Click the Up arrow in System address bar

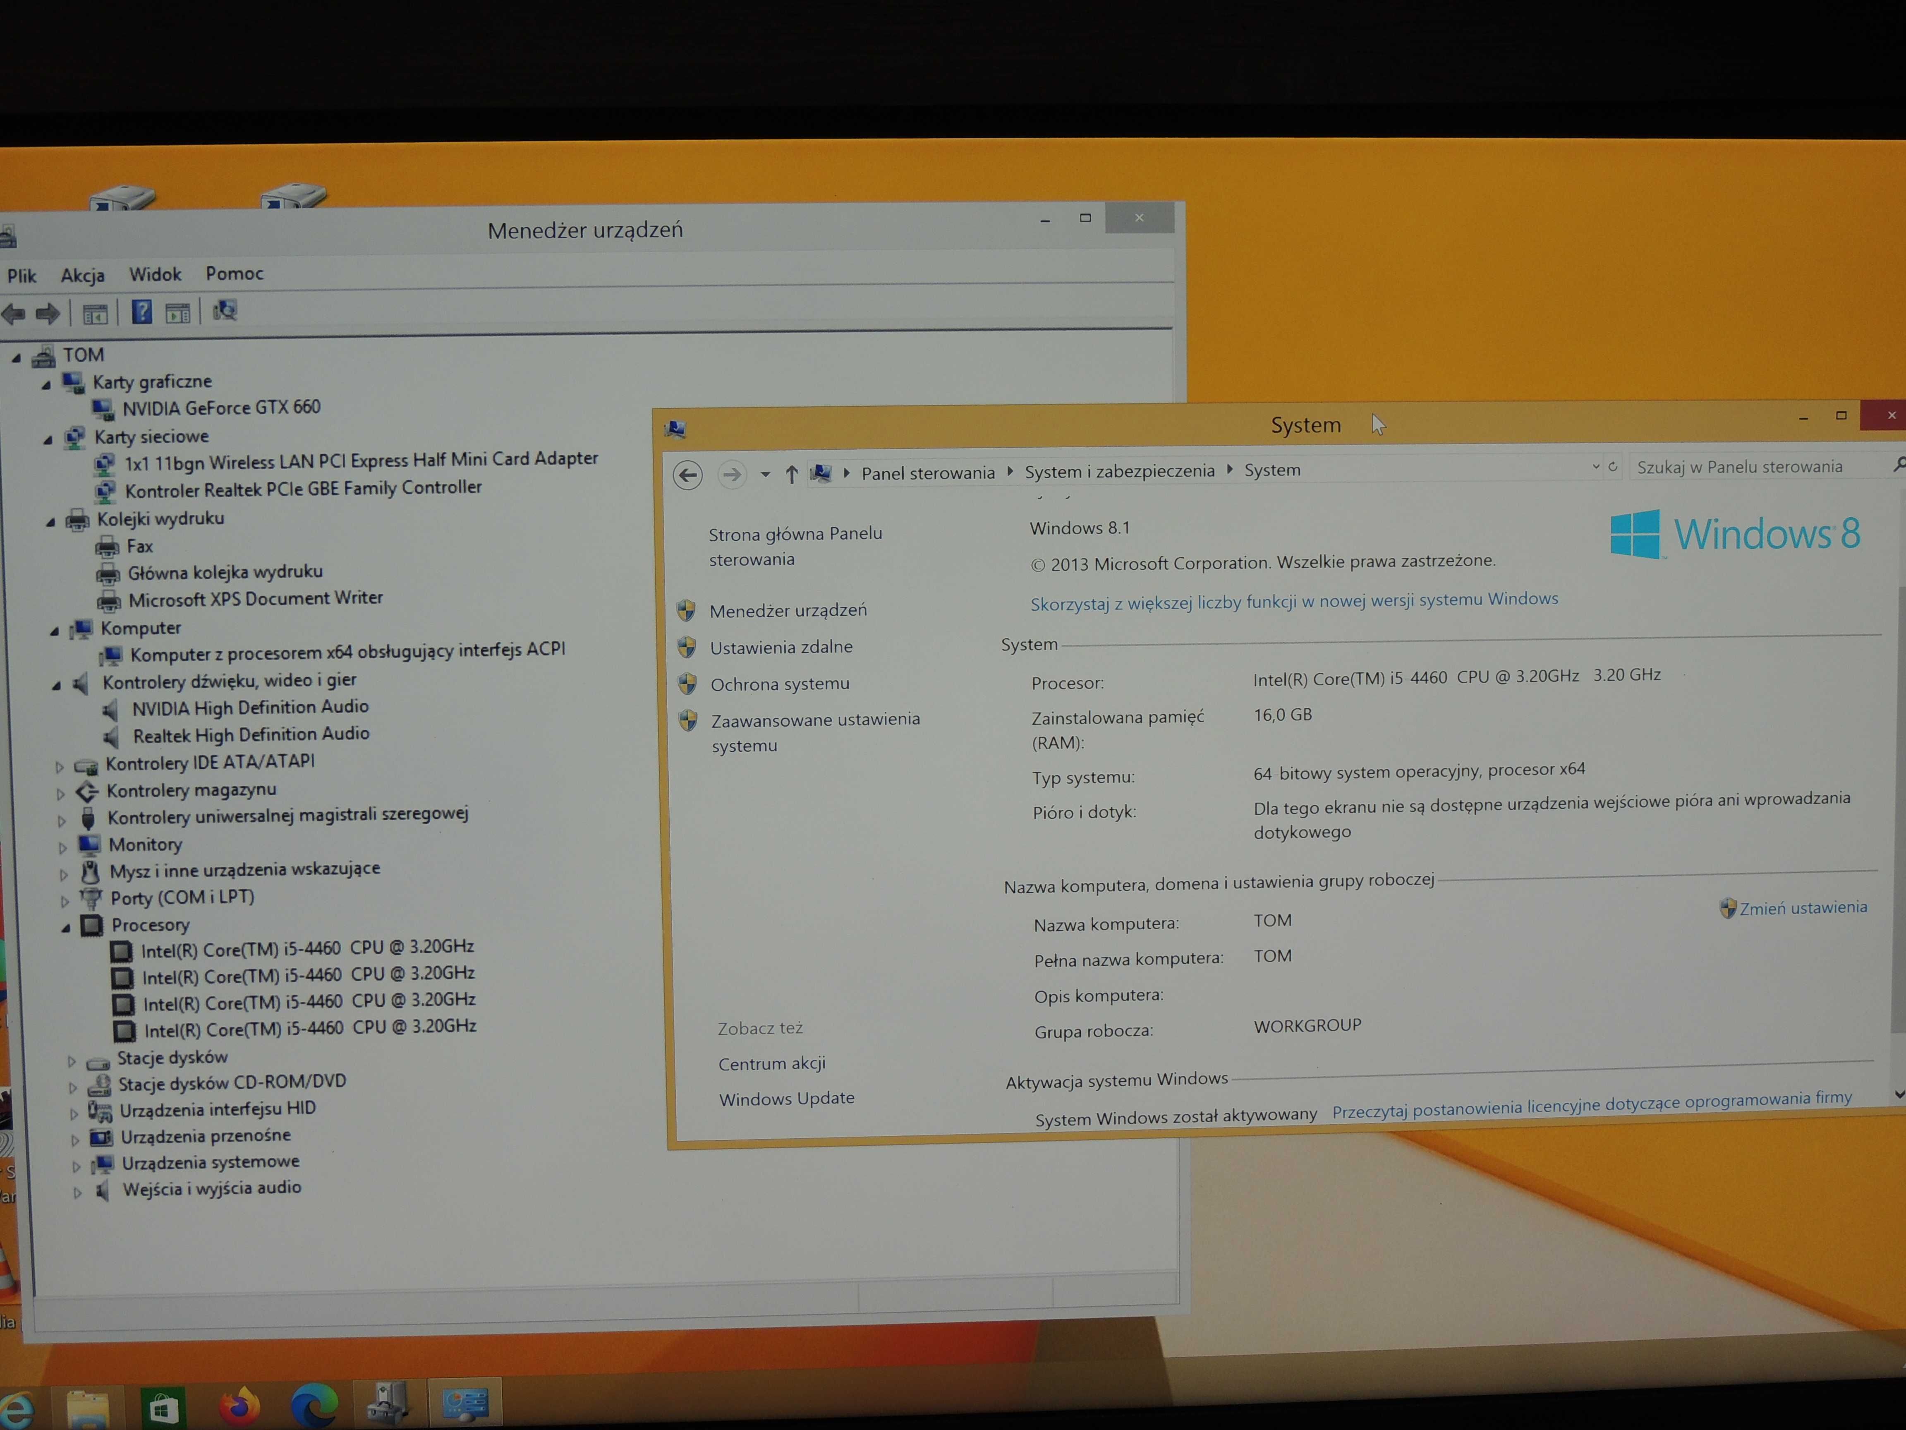[x=791, y=474]
